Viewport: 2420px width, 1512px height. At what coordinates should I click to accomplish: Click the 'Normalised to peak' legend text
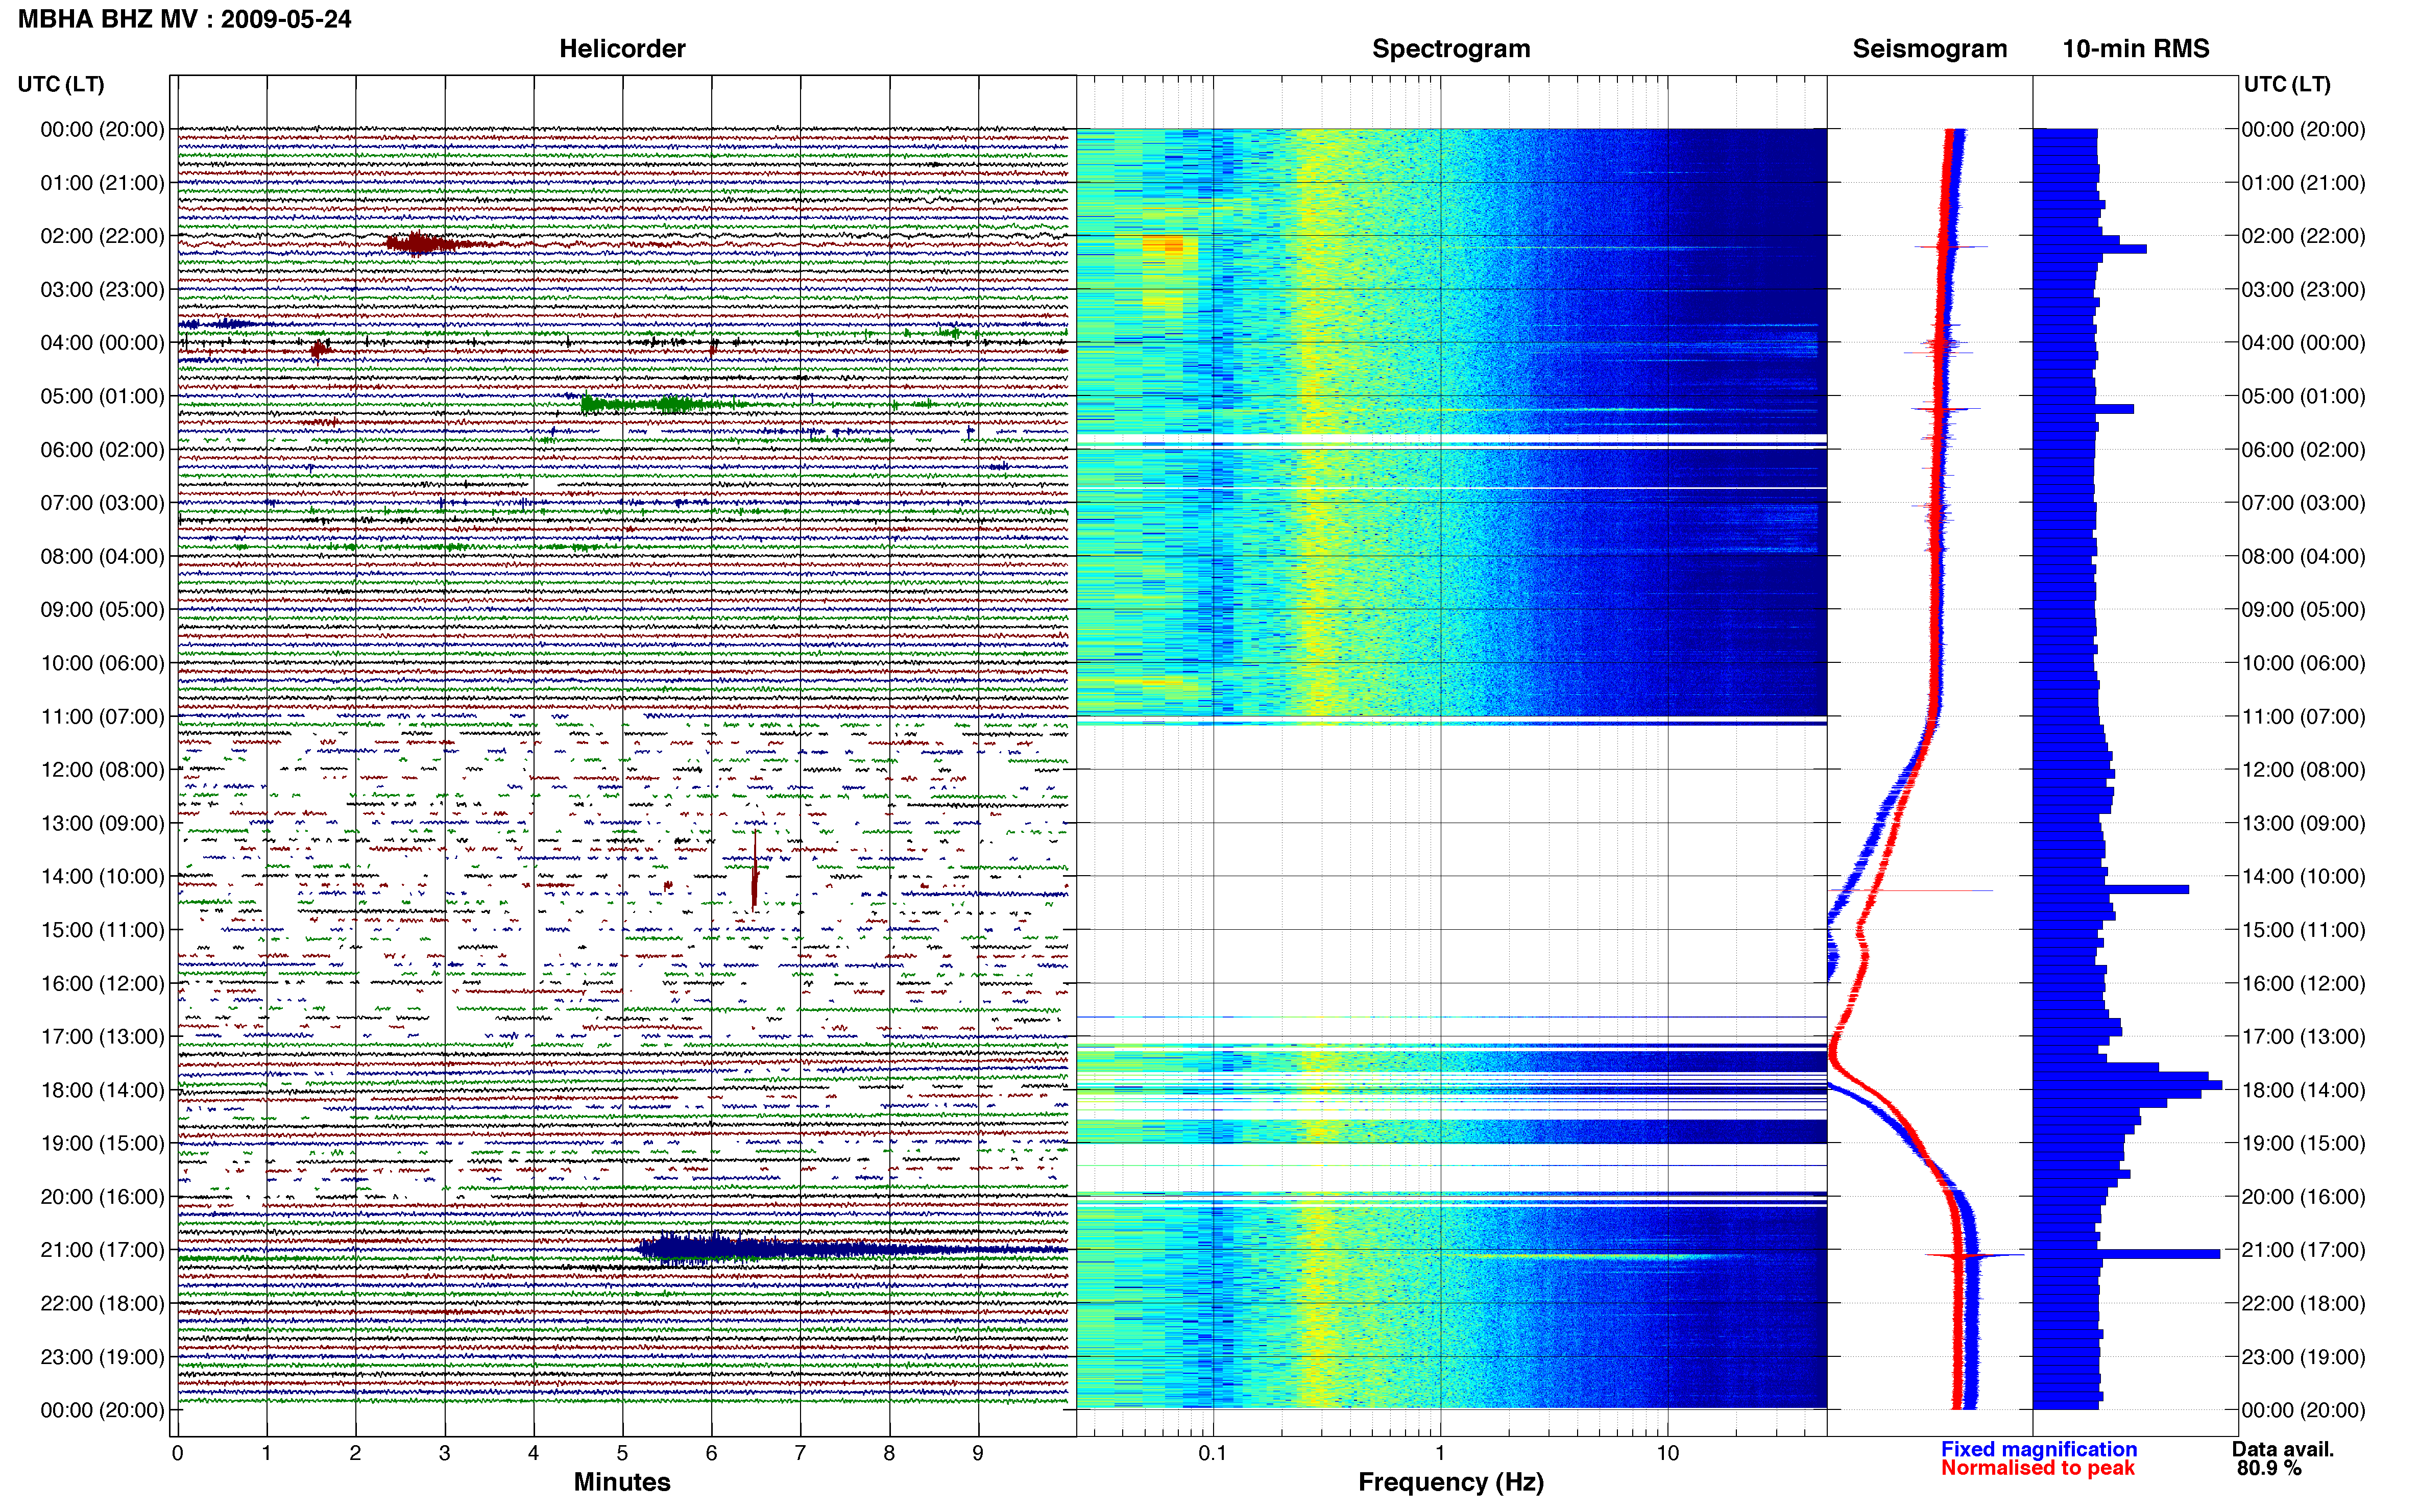point(2038,1468)
